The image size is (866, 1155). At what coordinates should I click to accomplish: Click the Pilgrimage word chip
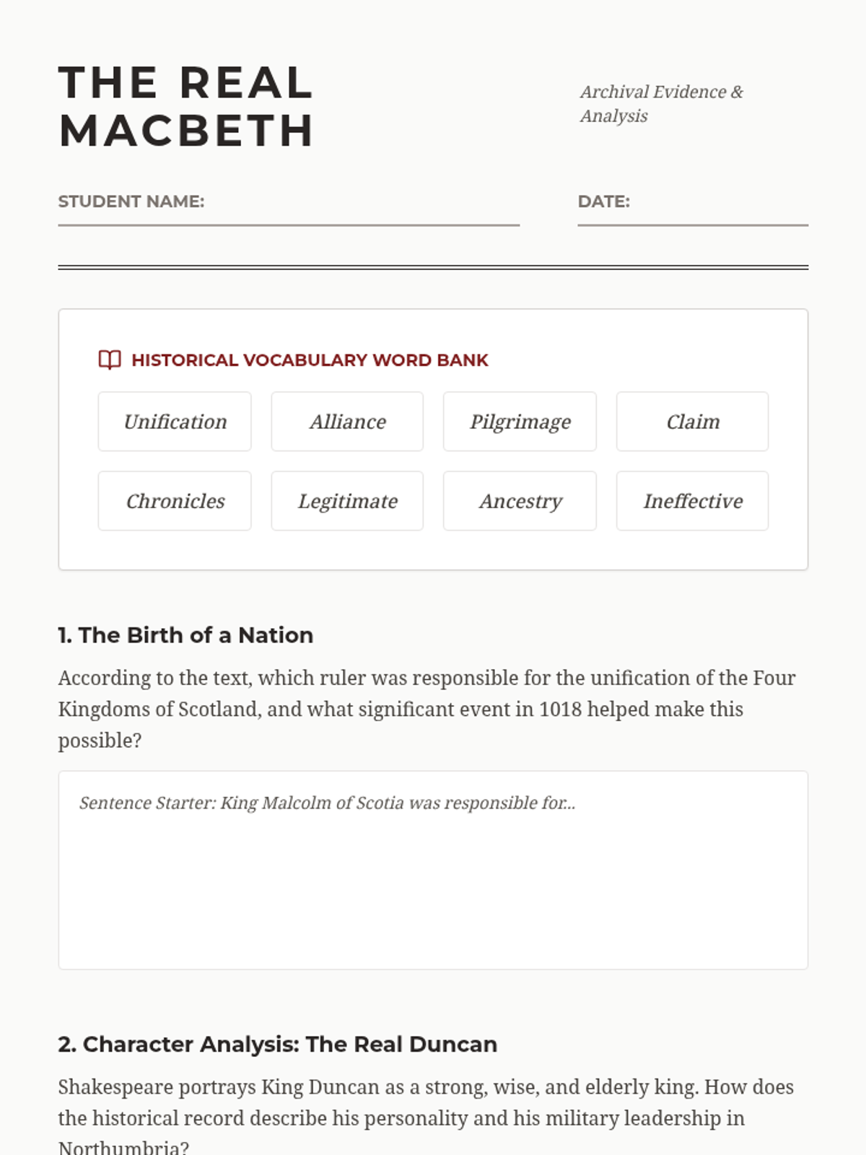tap(520, 422)
